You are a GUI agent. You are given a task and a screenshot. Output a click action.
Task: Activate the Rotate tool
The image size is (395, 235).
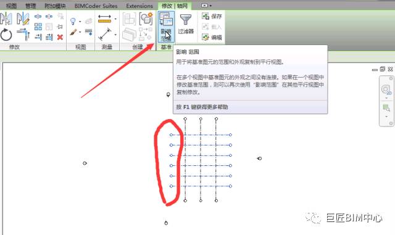(x=6, y=35)
